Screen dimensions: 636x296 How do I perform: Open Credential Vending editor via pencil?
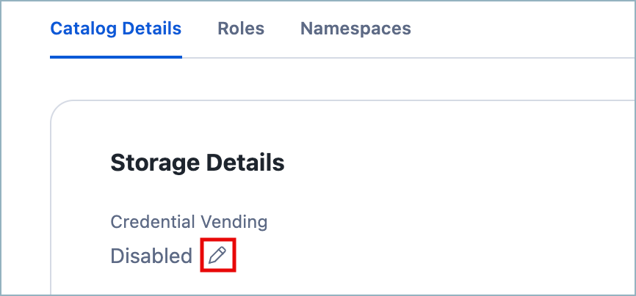click(x=217, y=256)
